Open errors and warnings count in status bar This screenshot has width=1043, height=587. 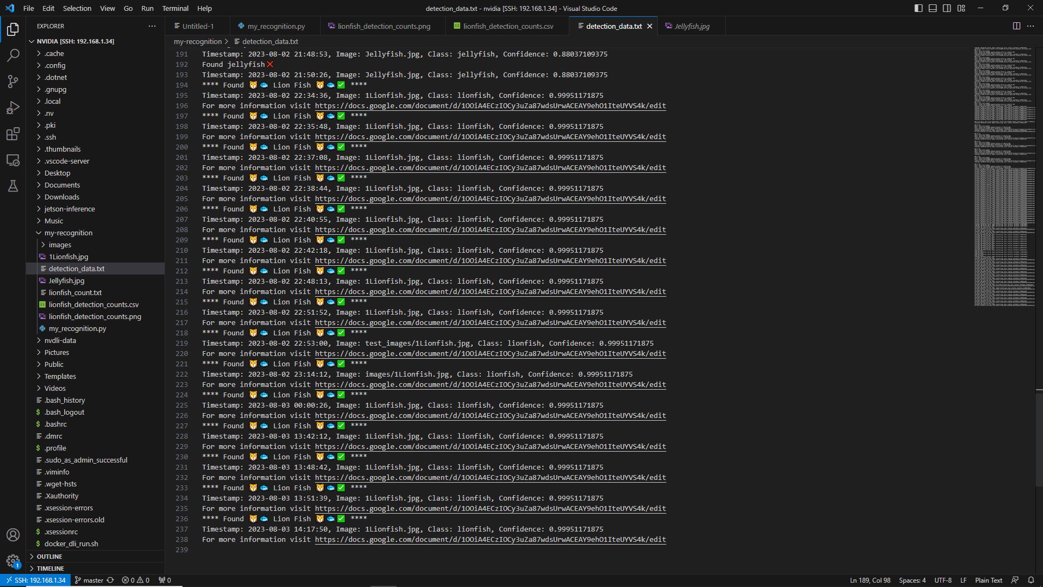pos(136,580)
